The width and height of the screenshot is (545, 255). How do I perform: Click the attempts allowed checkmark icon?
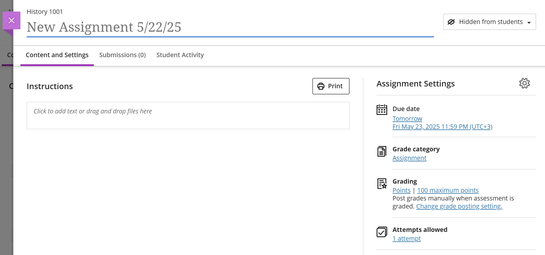pyautogui.click(x=382, y=232)
